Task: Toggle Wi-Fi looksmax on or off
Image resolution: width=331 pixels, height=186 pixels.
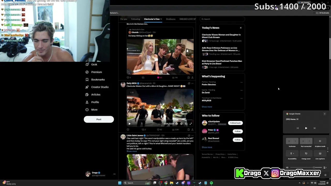Action: [289, 141]
